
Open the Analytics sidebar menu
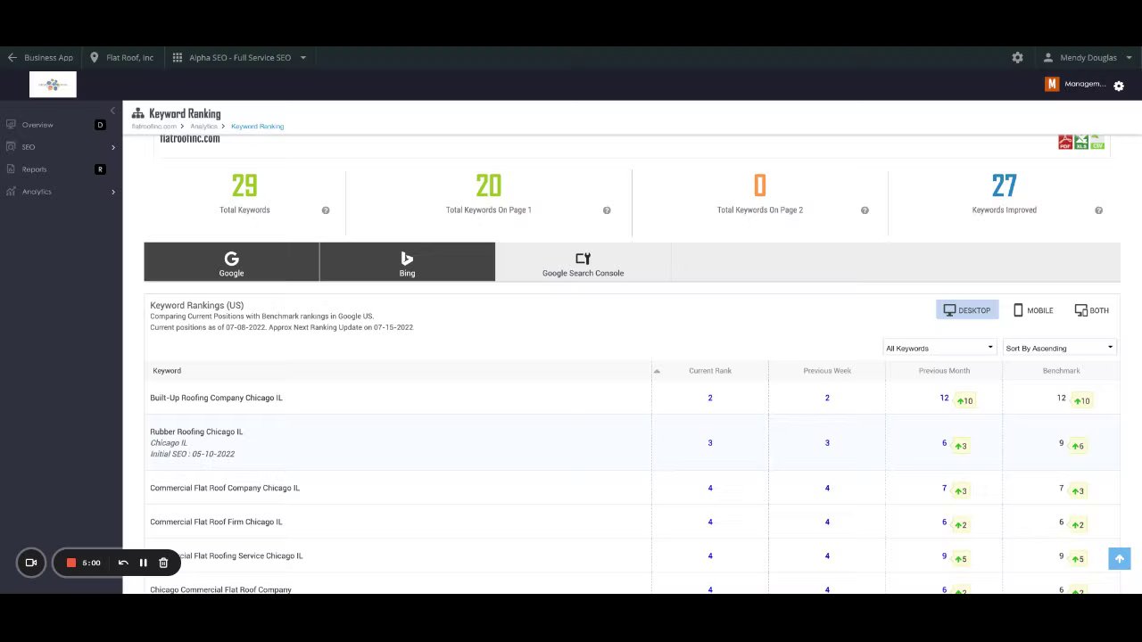tap(37, 192)
